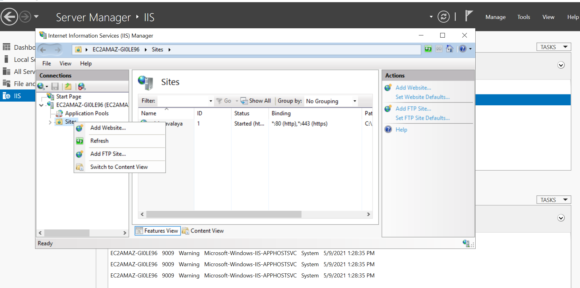Click the Refresh icon in context menu
Viewport: 580px width, 288px height.
[x=80, y=141]
